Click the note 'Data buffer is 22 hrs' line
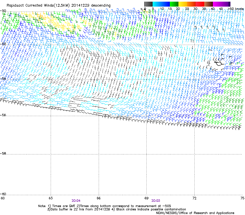Viewport: 245px width, 215px height. pyautogui.click(x=117, y=209)
